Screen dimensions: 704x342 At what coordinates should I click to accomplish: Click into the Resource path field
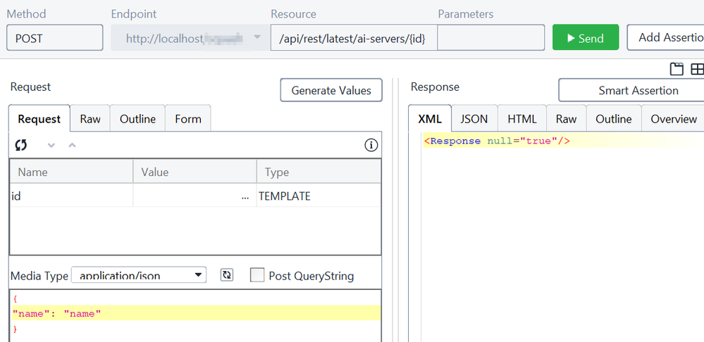(x=353, y=38)
